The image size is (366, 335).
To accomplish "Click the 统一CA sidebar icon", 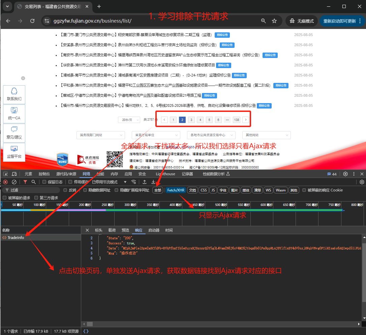I will 14,114.
